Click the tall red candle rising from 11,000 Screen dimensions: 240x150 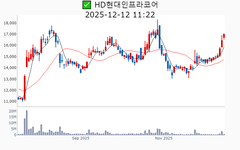coord(25,87)
